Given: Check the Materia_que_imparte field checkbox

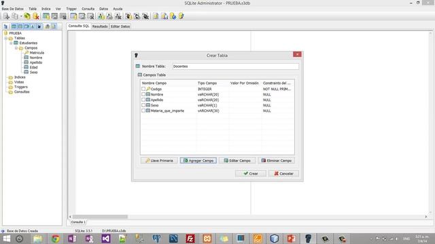Looking at the screenshot, I should (143, 110).
